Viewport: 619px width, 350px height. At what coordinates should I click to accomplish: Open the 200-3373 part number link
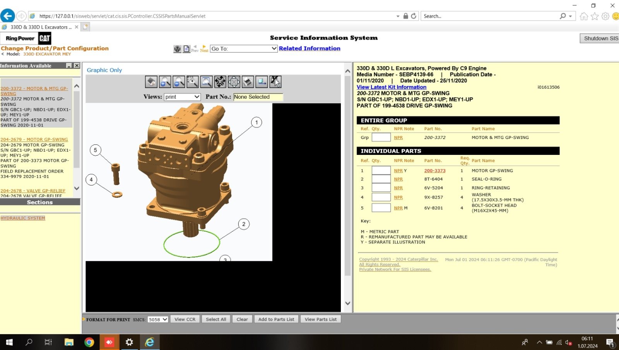[435, 171]
